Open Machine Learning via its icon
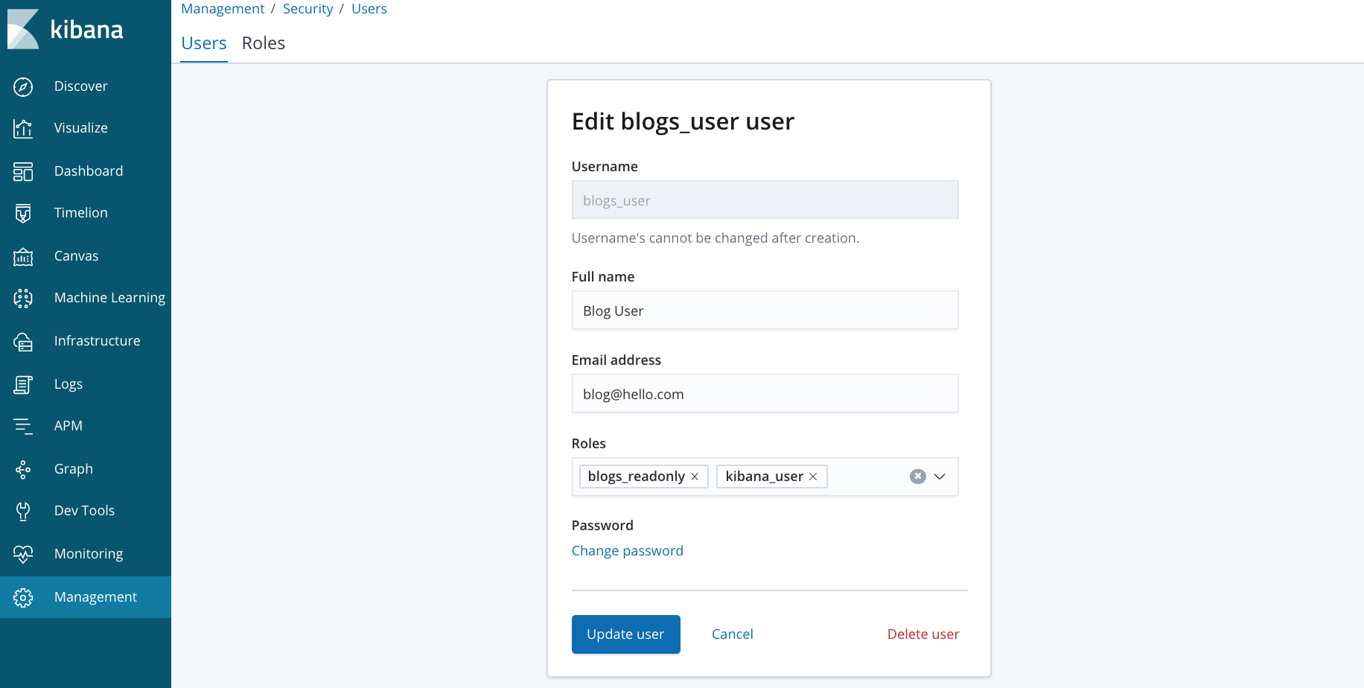 23,299
